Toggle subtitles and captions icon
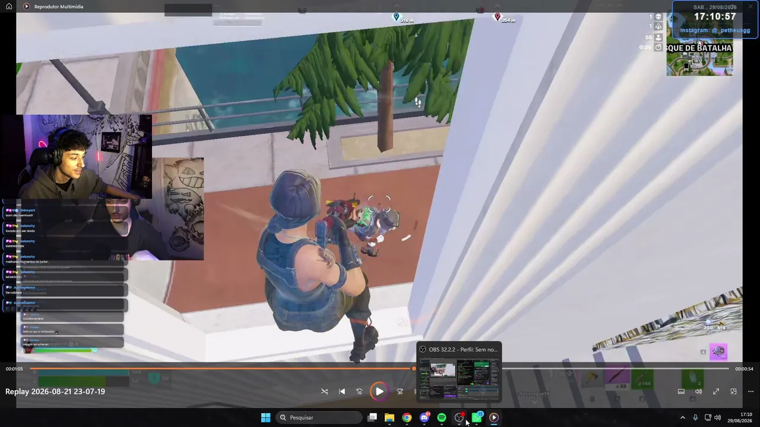 click(x=681, y=391)
